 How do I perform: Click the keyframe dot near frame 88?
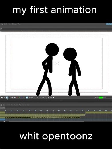(85, 113)
